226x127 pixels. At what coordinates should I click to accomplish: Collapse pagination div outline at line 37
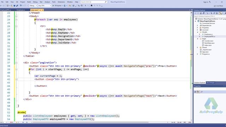click(17, 63)
